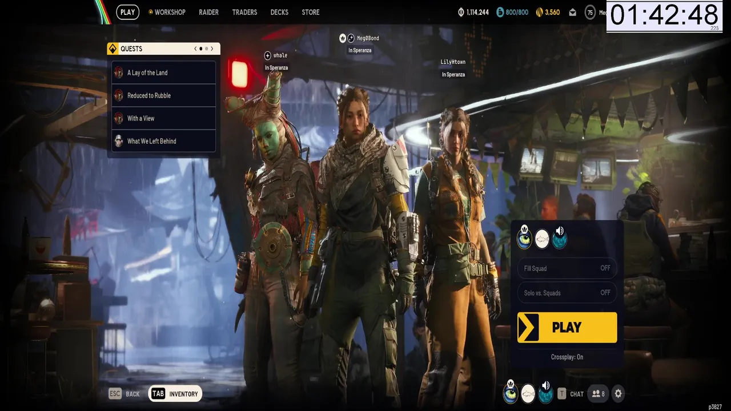Open the friends list showing 8 online
The height and width of the screenshot is (411, 731).
tap(599, 393)
